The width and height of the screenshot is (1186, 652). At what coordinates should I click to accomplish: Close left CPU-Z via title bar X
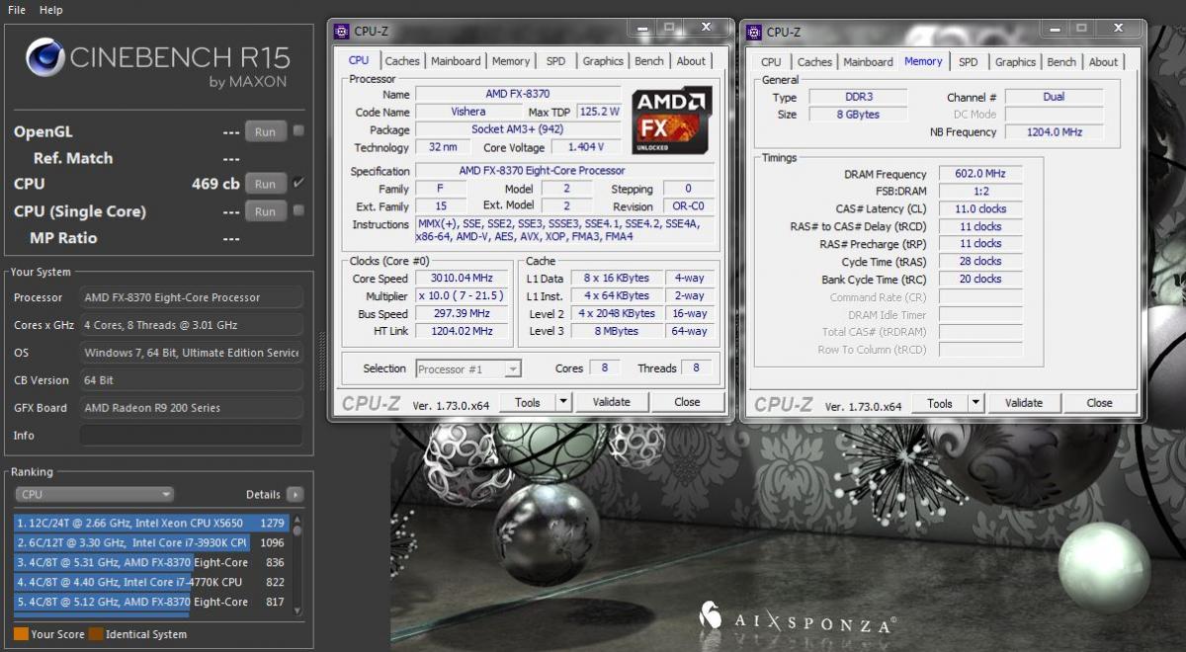(707, 28)
